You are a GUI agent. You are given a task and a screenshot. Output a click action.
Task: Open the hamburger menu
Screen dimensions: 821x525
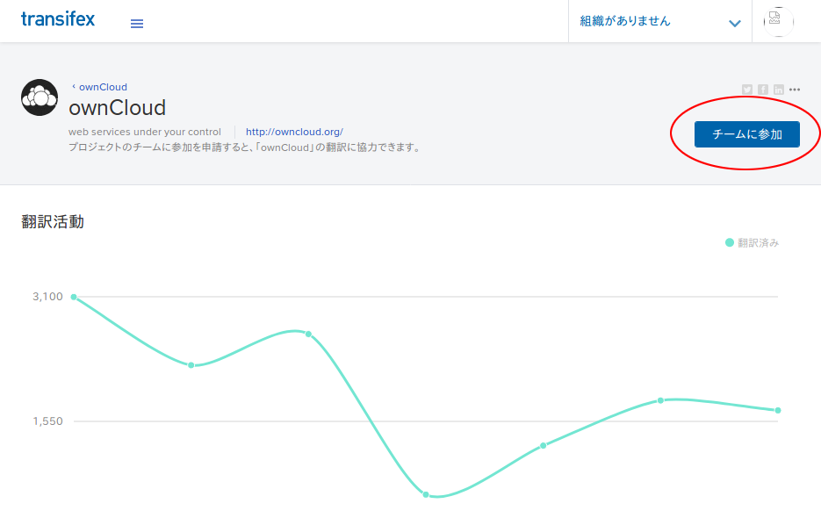click(137, 24)
